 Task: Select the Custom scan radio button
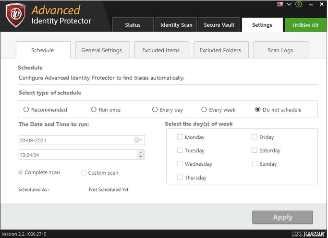(84, 173)
